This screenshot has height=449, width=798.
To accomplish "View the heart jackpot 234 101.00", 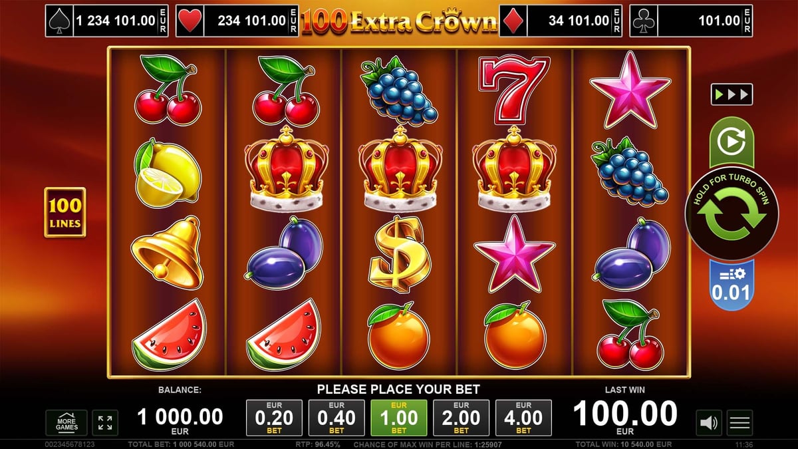I will [x=238, y=21].
